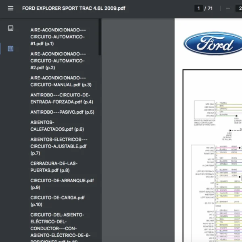Select CIRCUITO-DEL-ASIENTO-ELÉCTRICO-DEL-CONDUCTOR bookmark
The image size is (242, 242).
pyautogui.click(x=60, y=227)
